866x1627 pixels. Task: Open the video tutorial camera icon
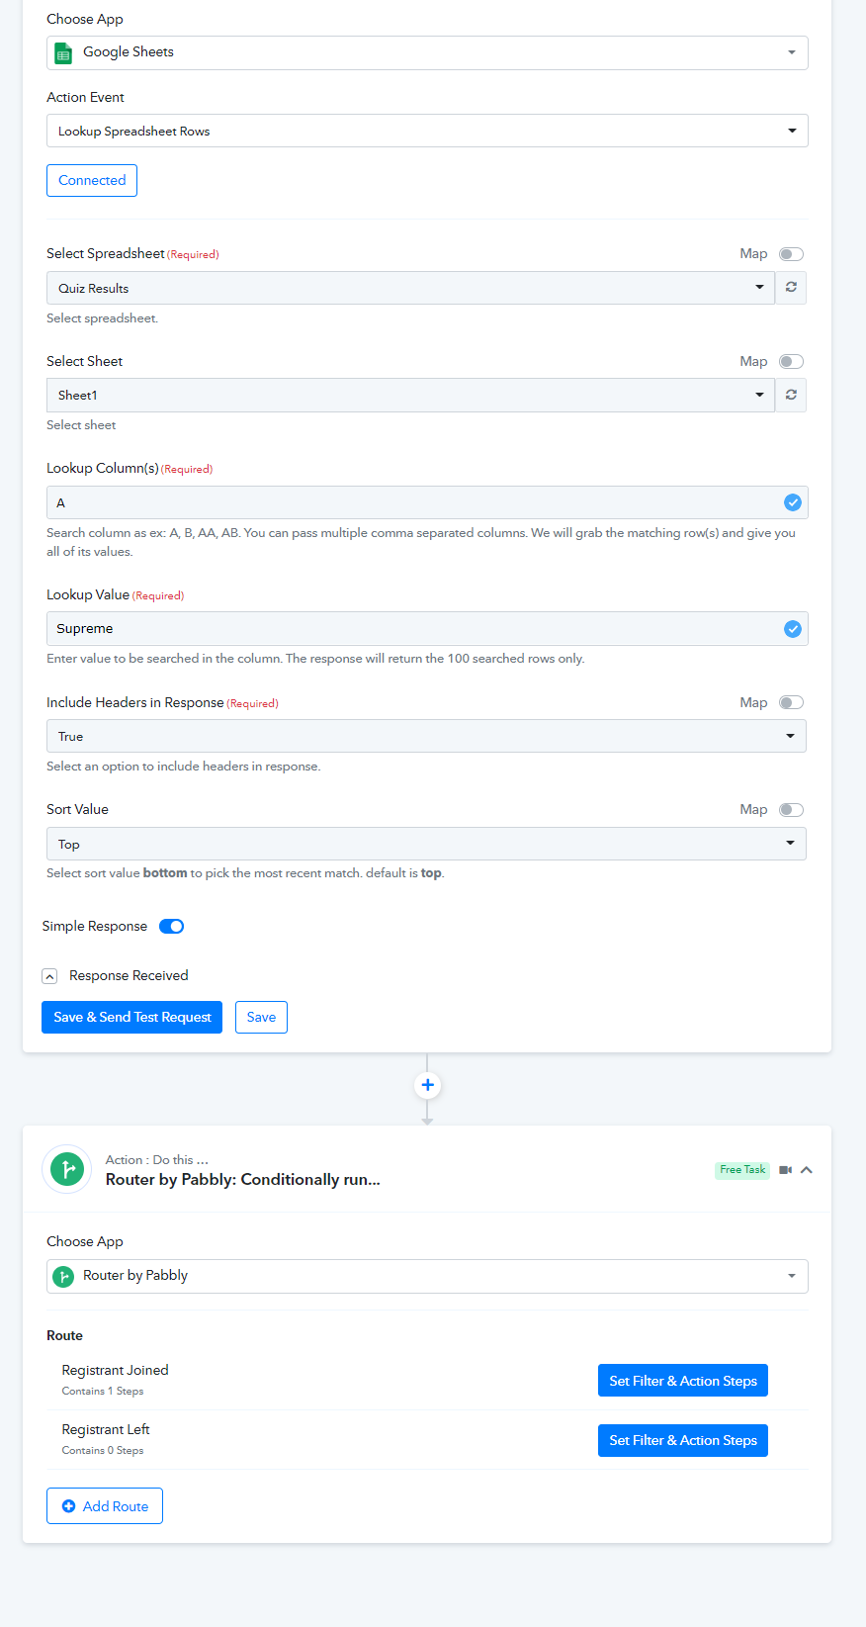[786, 1170]
